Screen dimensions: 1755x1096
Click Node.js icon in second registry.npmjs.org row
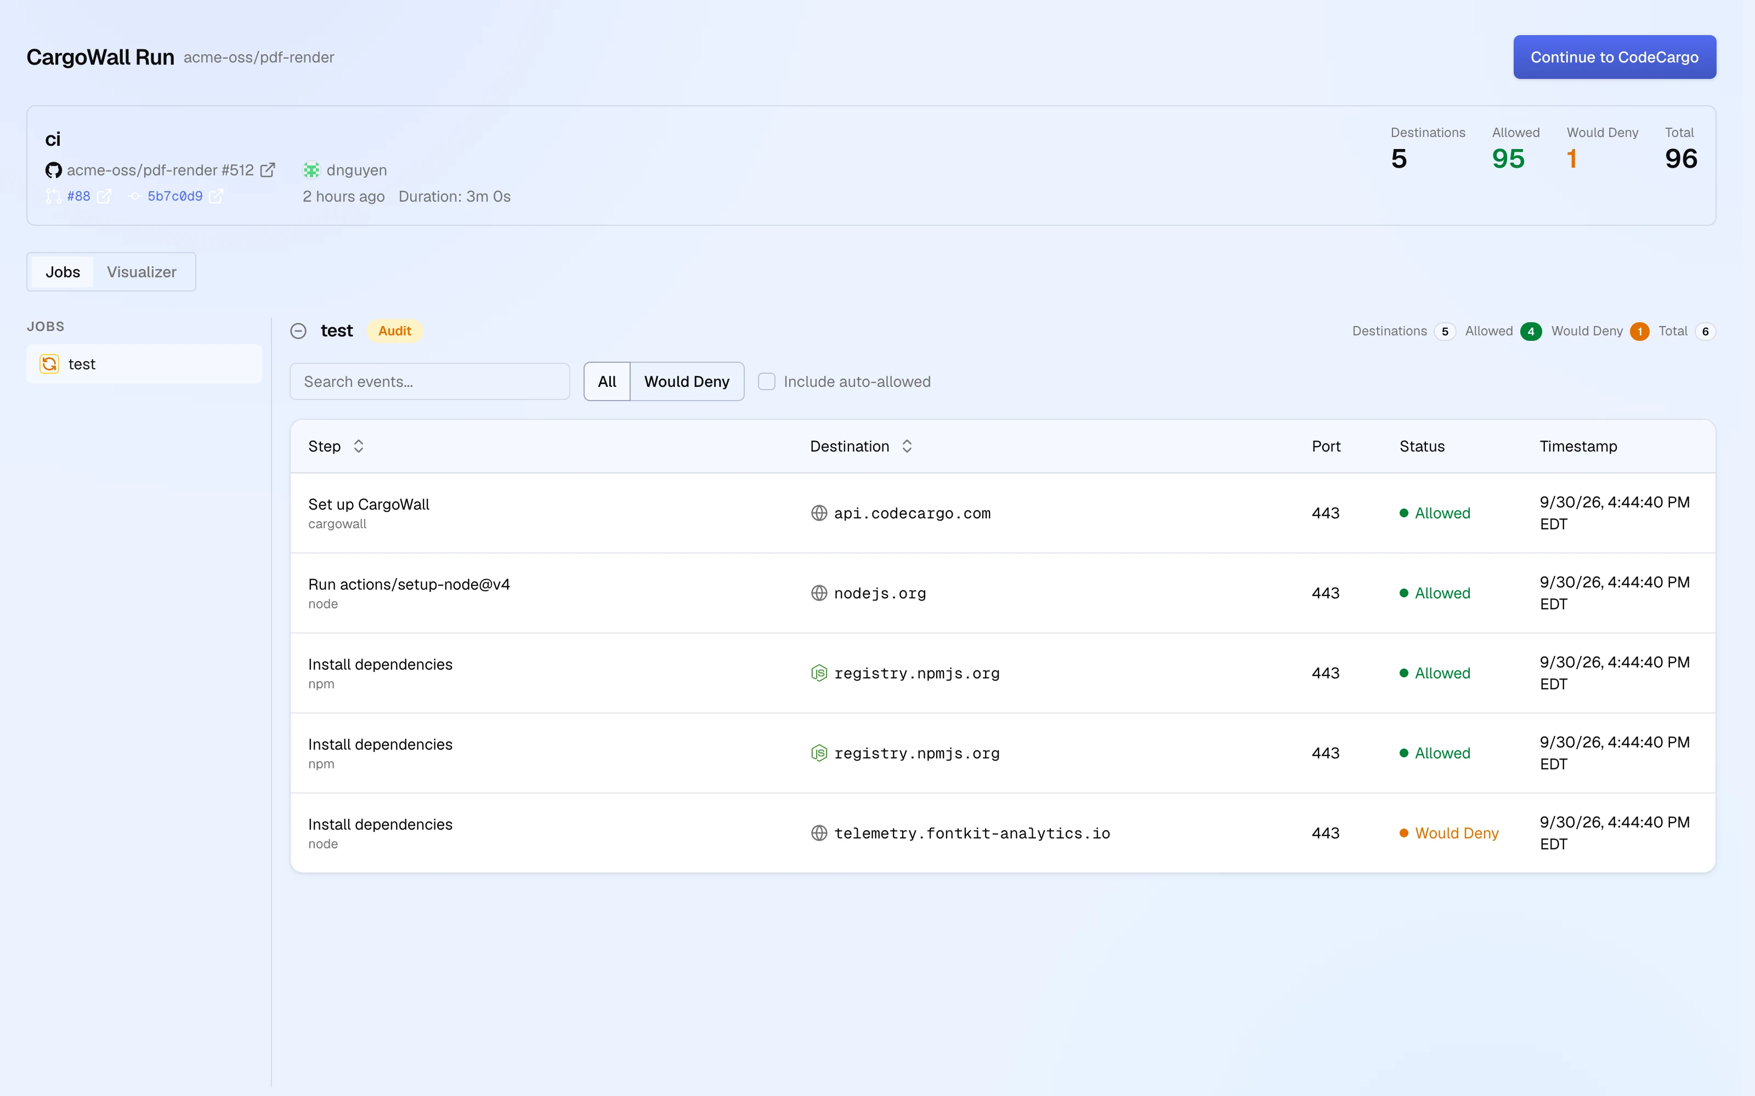click(x=819, y=753)
